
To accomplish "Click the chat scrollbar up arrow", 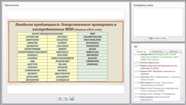I will [181, 97].
